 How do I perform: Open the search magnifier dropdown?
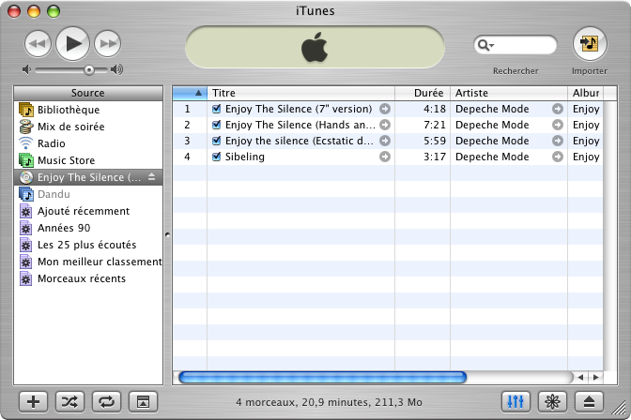[485, 45]
